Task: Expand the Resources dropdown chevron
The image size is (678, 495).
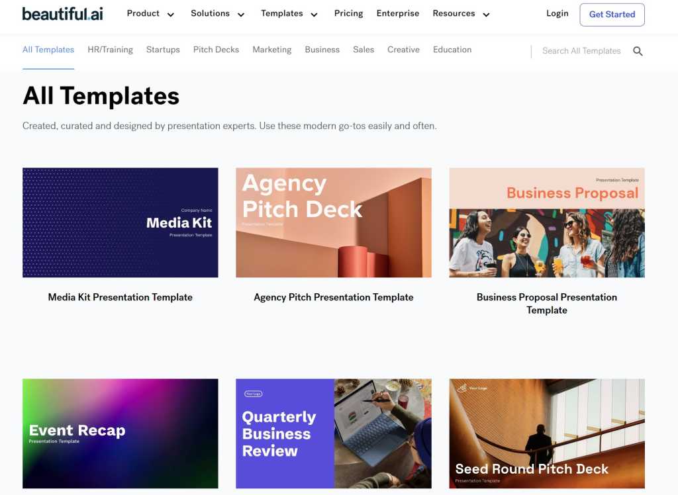Action: [486, 15]
